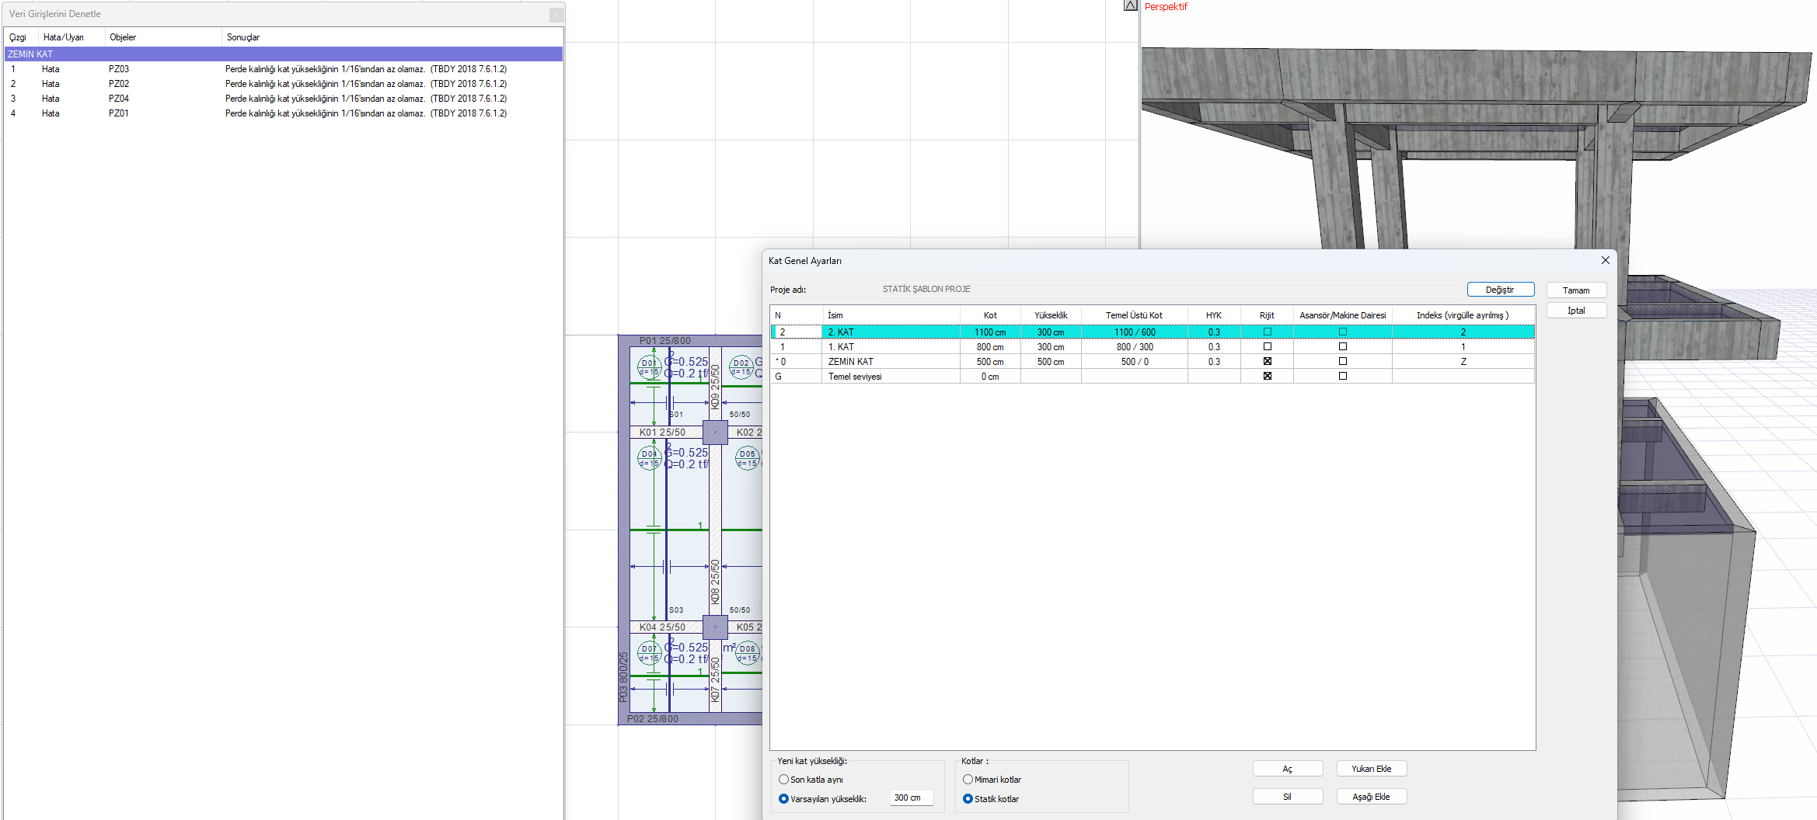
Task: Toggle Rijit checkbox for ZEMİN KAT
Action: [x=1267, y=361]
